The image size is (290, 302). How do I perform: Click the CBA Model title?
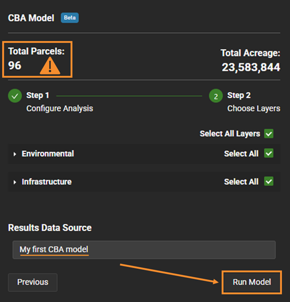(31, 18)
